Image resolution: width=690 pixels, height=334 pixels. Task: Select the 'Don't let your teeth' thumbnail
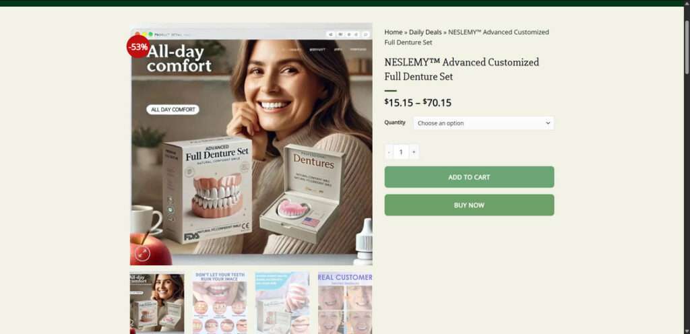[220, 302]
